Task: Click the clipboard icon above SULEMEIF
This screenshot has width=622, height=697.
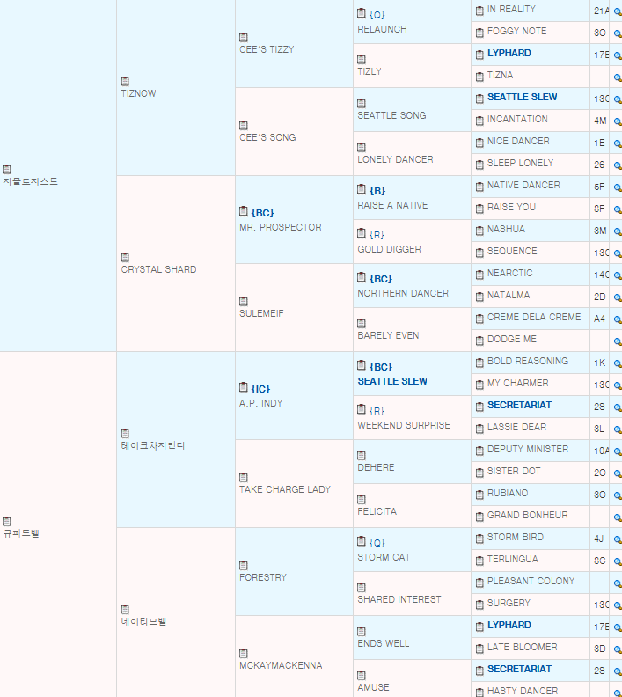Action: (x=244, y=301)
